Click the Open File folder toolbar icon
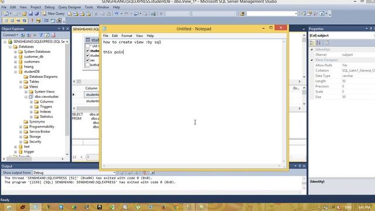Screen dimensions: 375x211 point(25,13)
